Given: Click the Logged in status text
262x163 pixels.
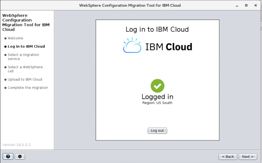Looking at the screenshot, I should click(x=157, y=97).
